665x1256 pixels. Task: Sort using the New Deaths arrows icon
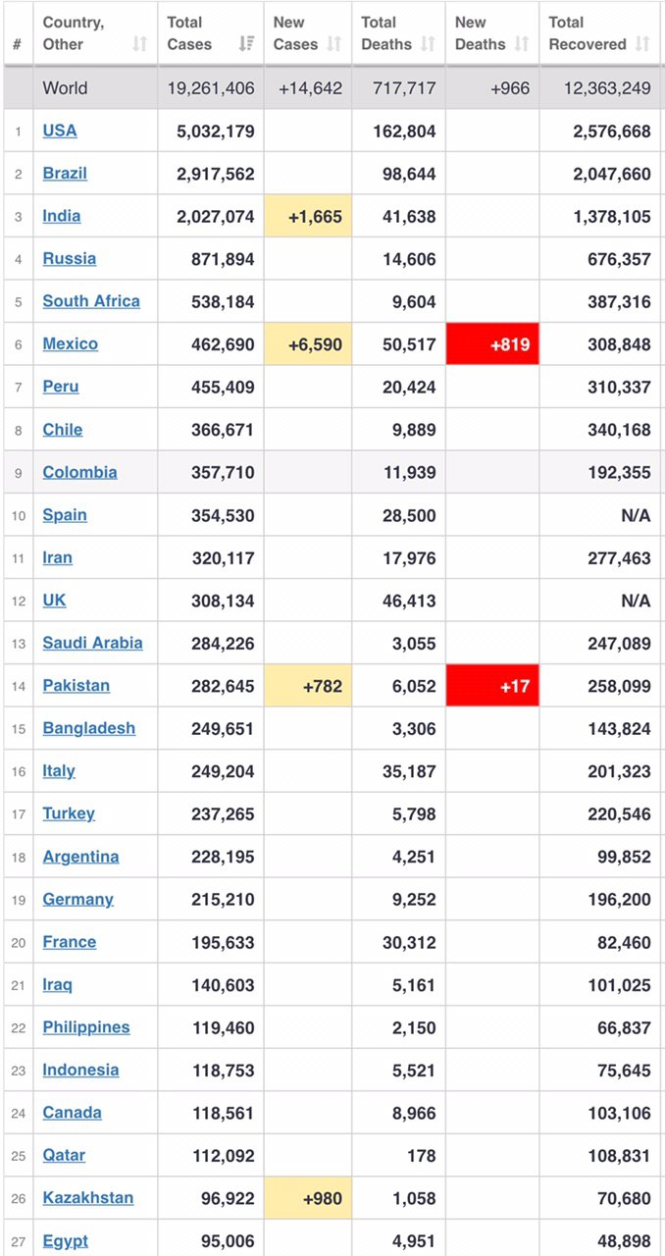pos(522,44)
